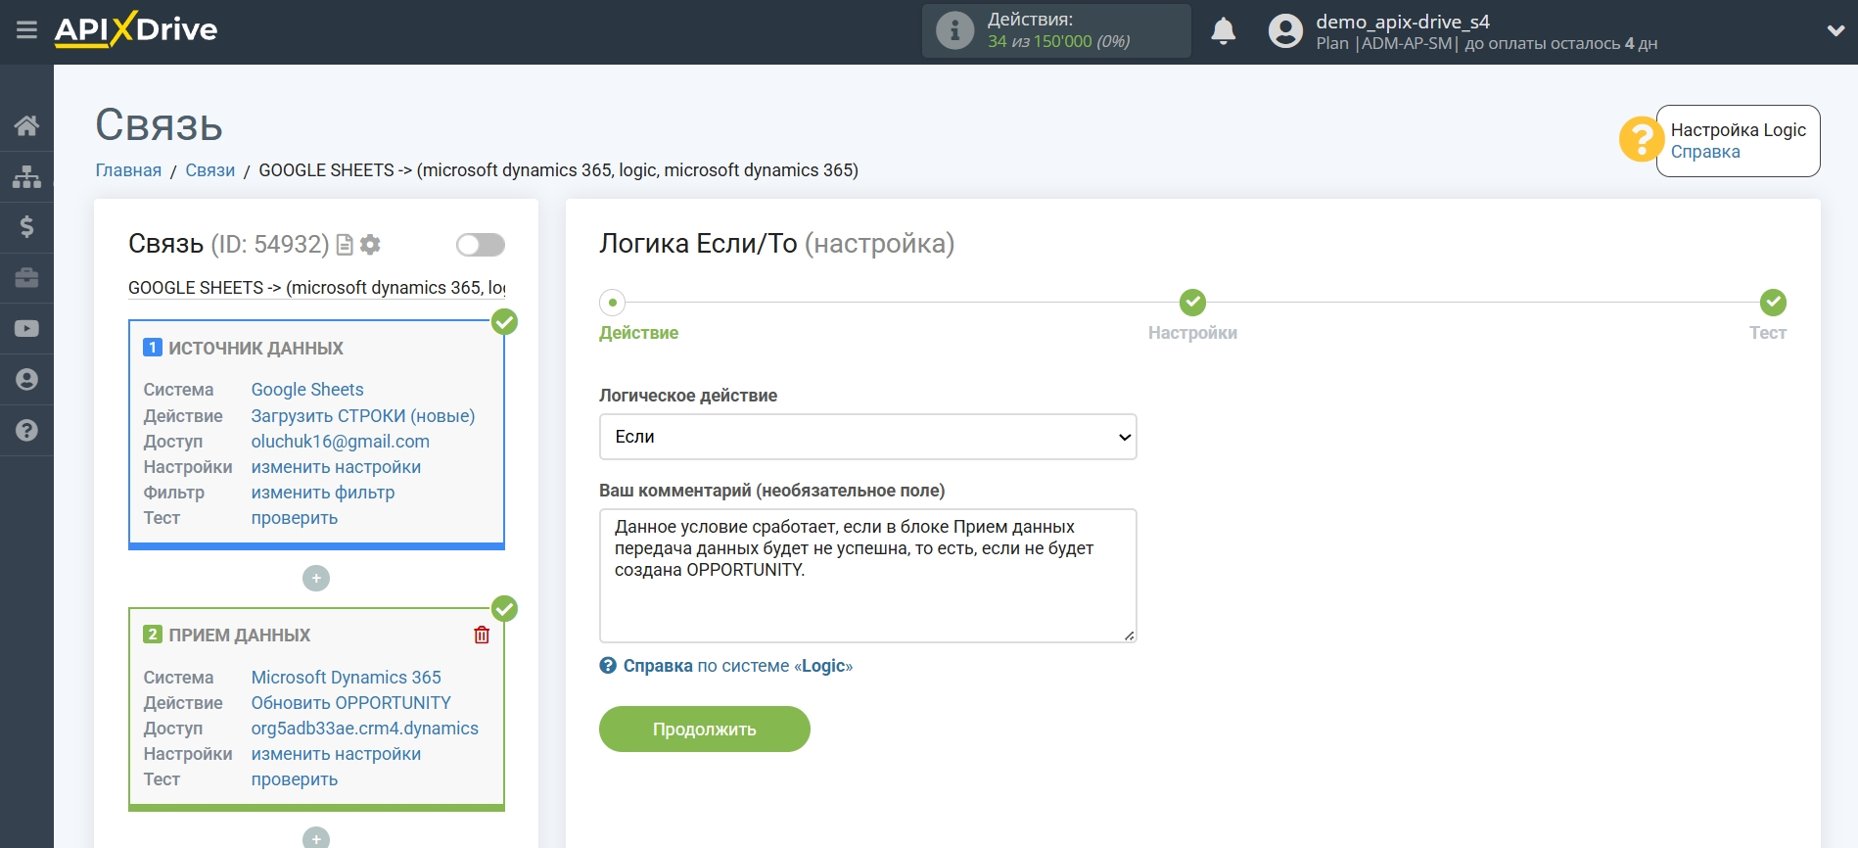Open the YouTube video sidebar icon
This screenshot has width=1858, height=848.
26,329
